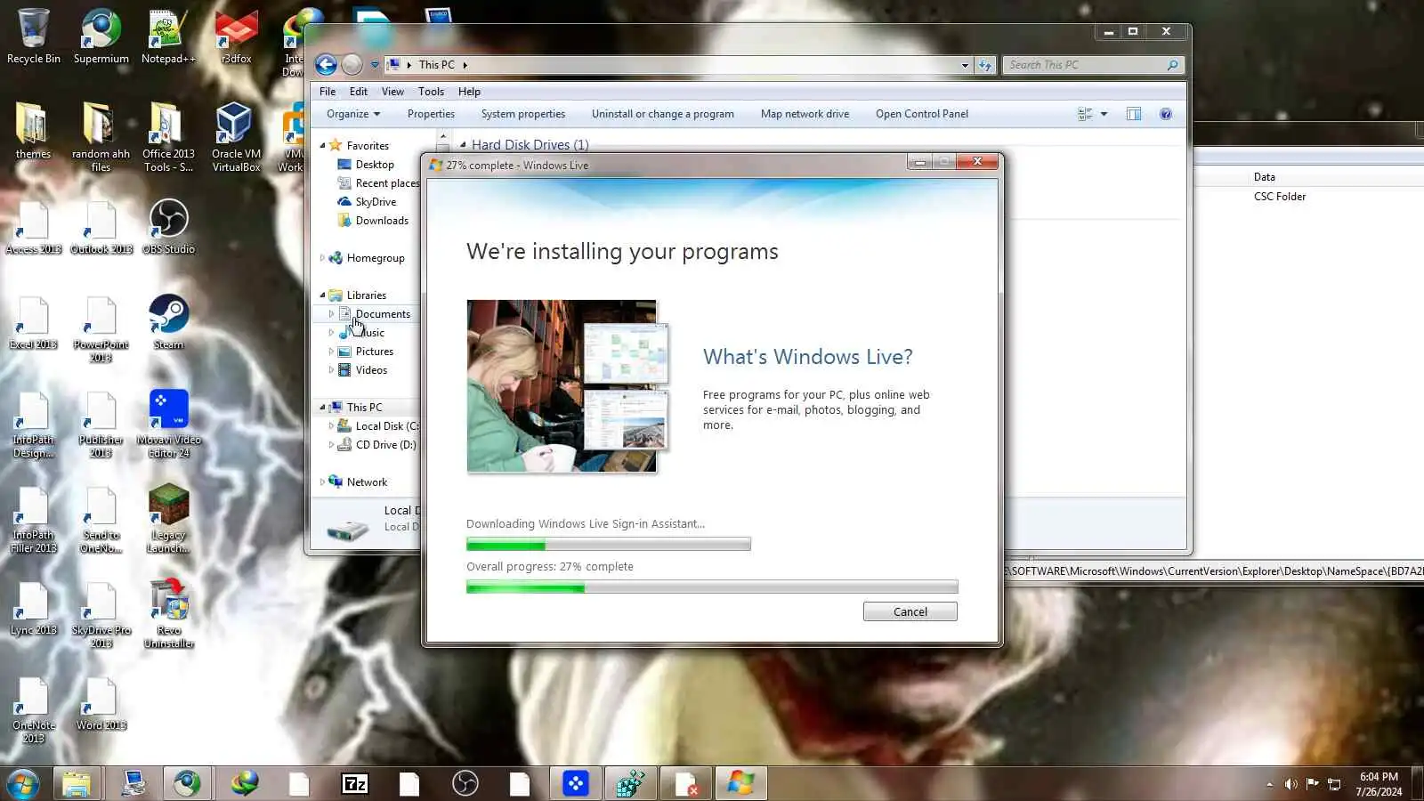Click the Sign-in Assistant download progress bar
This screenshot has height=801, width=1424.
[x=609, y=544]
